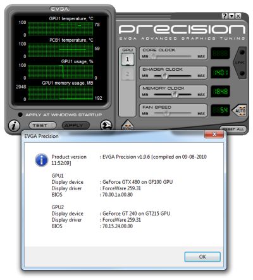The width and height of the screenshot is (253, 280).
Task: Click the Fan Speed slider handle
Action: [x=167, y=114]
